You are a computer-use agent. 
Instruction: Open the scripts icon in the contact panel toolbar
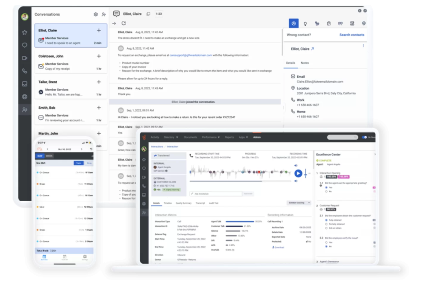point(352,23)
